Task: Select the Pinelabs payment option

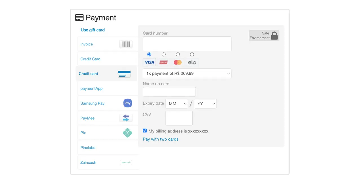Action: (88, 148)
